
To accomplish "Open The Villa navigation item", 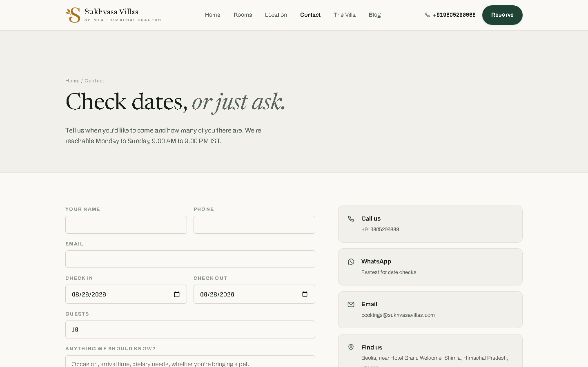I will coord(345,15).
